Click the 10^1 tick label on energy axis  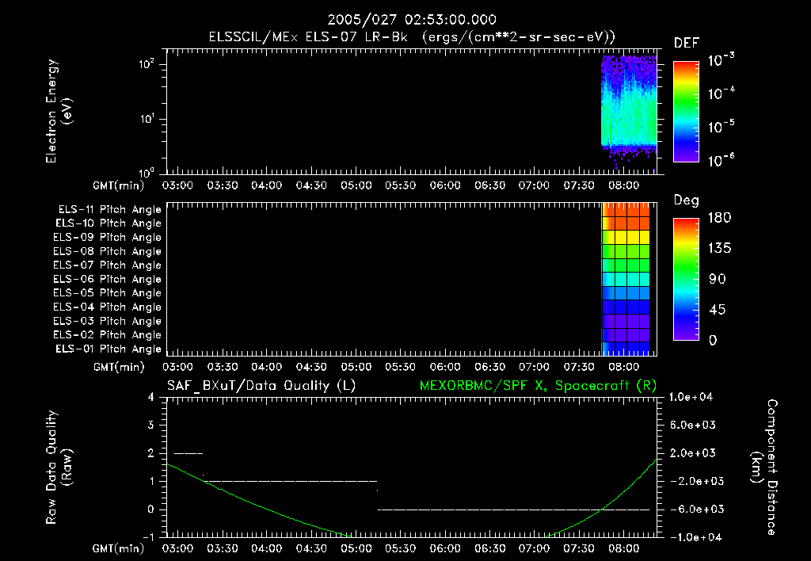147,119
